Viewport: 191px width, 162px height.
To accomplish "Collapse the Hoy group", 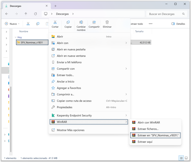I will pyautogui.click(x=16, y=37).
